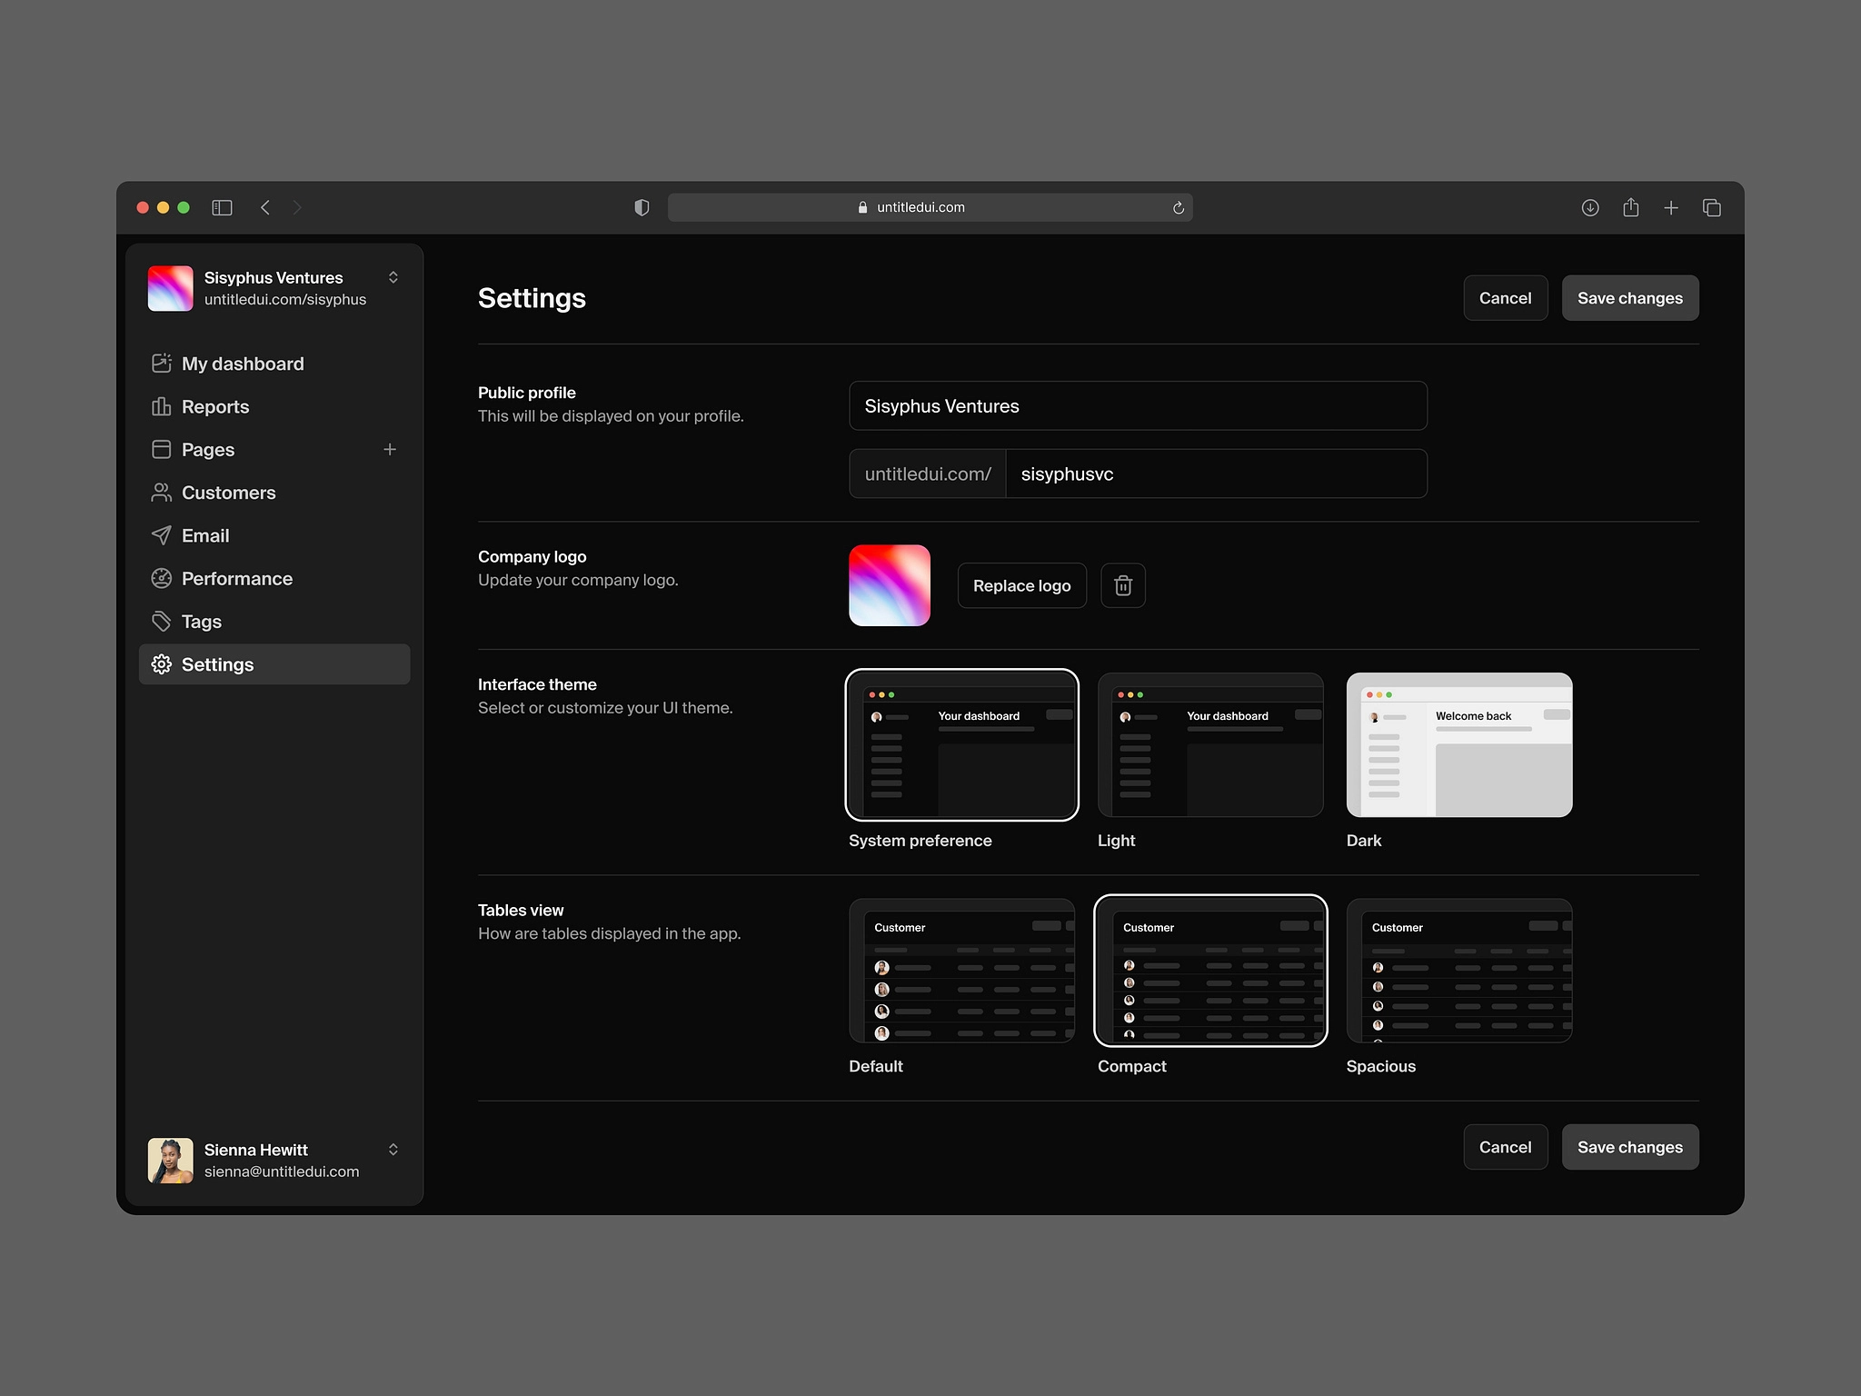Click the privacy shield icon
This screenshot has height=1396, width=1861.
[x=642, y=207]
